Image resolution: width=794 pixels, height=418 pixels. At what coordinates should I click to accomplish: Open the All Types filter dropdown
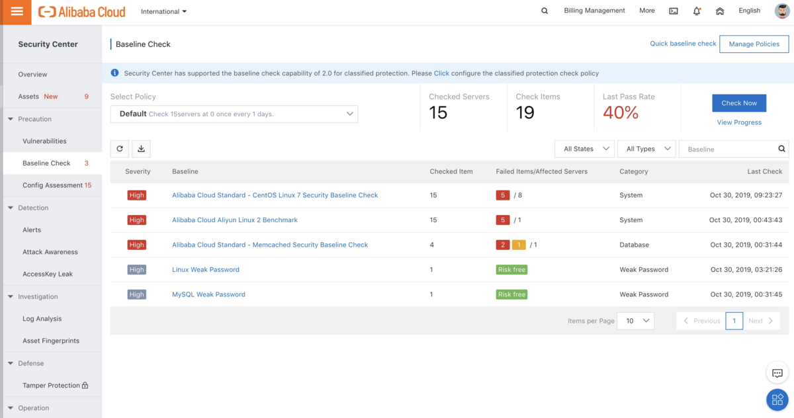(646, 149)
